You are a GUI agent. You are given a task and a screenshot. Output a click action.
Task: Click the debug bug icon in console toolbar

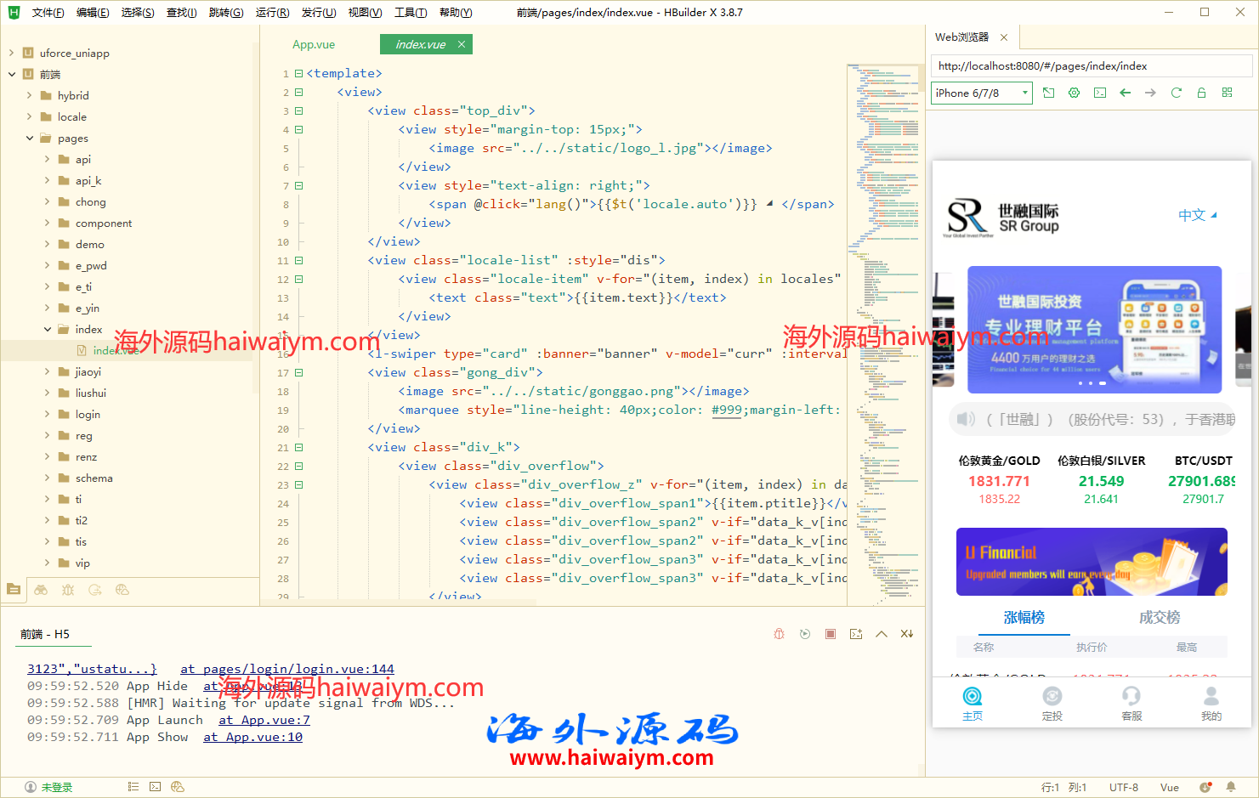pyautogui.click(x=779, y=634)
